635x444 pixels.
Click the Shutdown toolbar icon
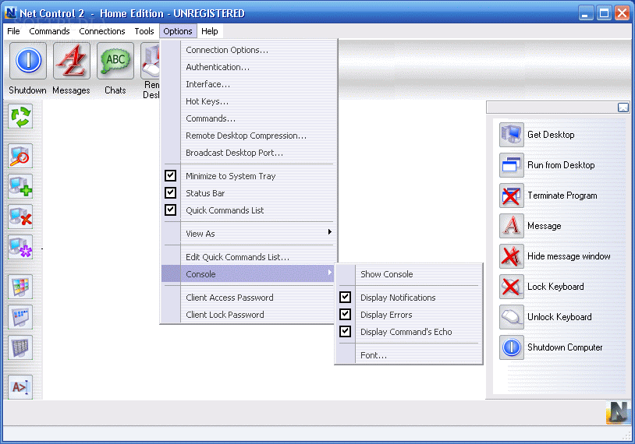[x=28, y=61]
